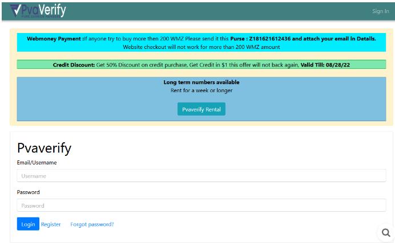Follow the Forgot password? link
The height and width of the screenshot is (243, 395).
92,224
